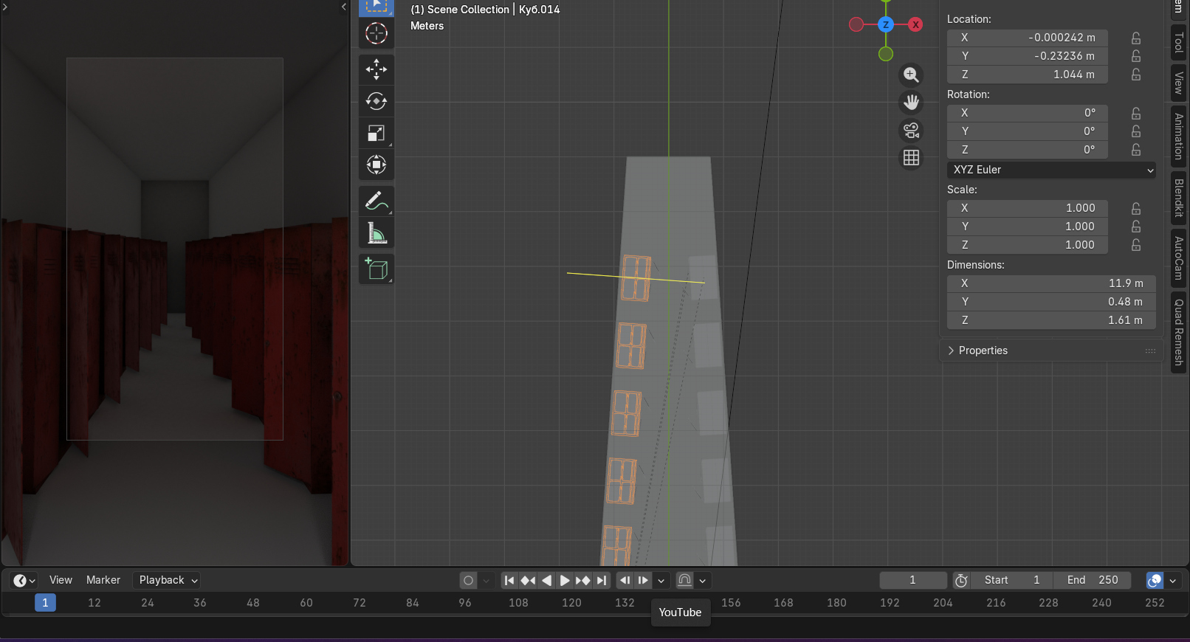This screenshot has width=1190, height=642.
Task: Click the Dimensions Z value field
Action: 1051,320
